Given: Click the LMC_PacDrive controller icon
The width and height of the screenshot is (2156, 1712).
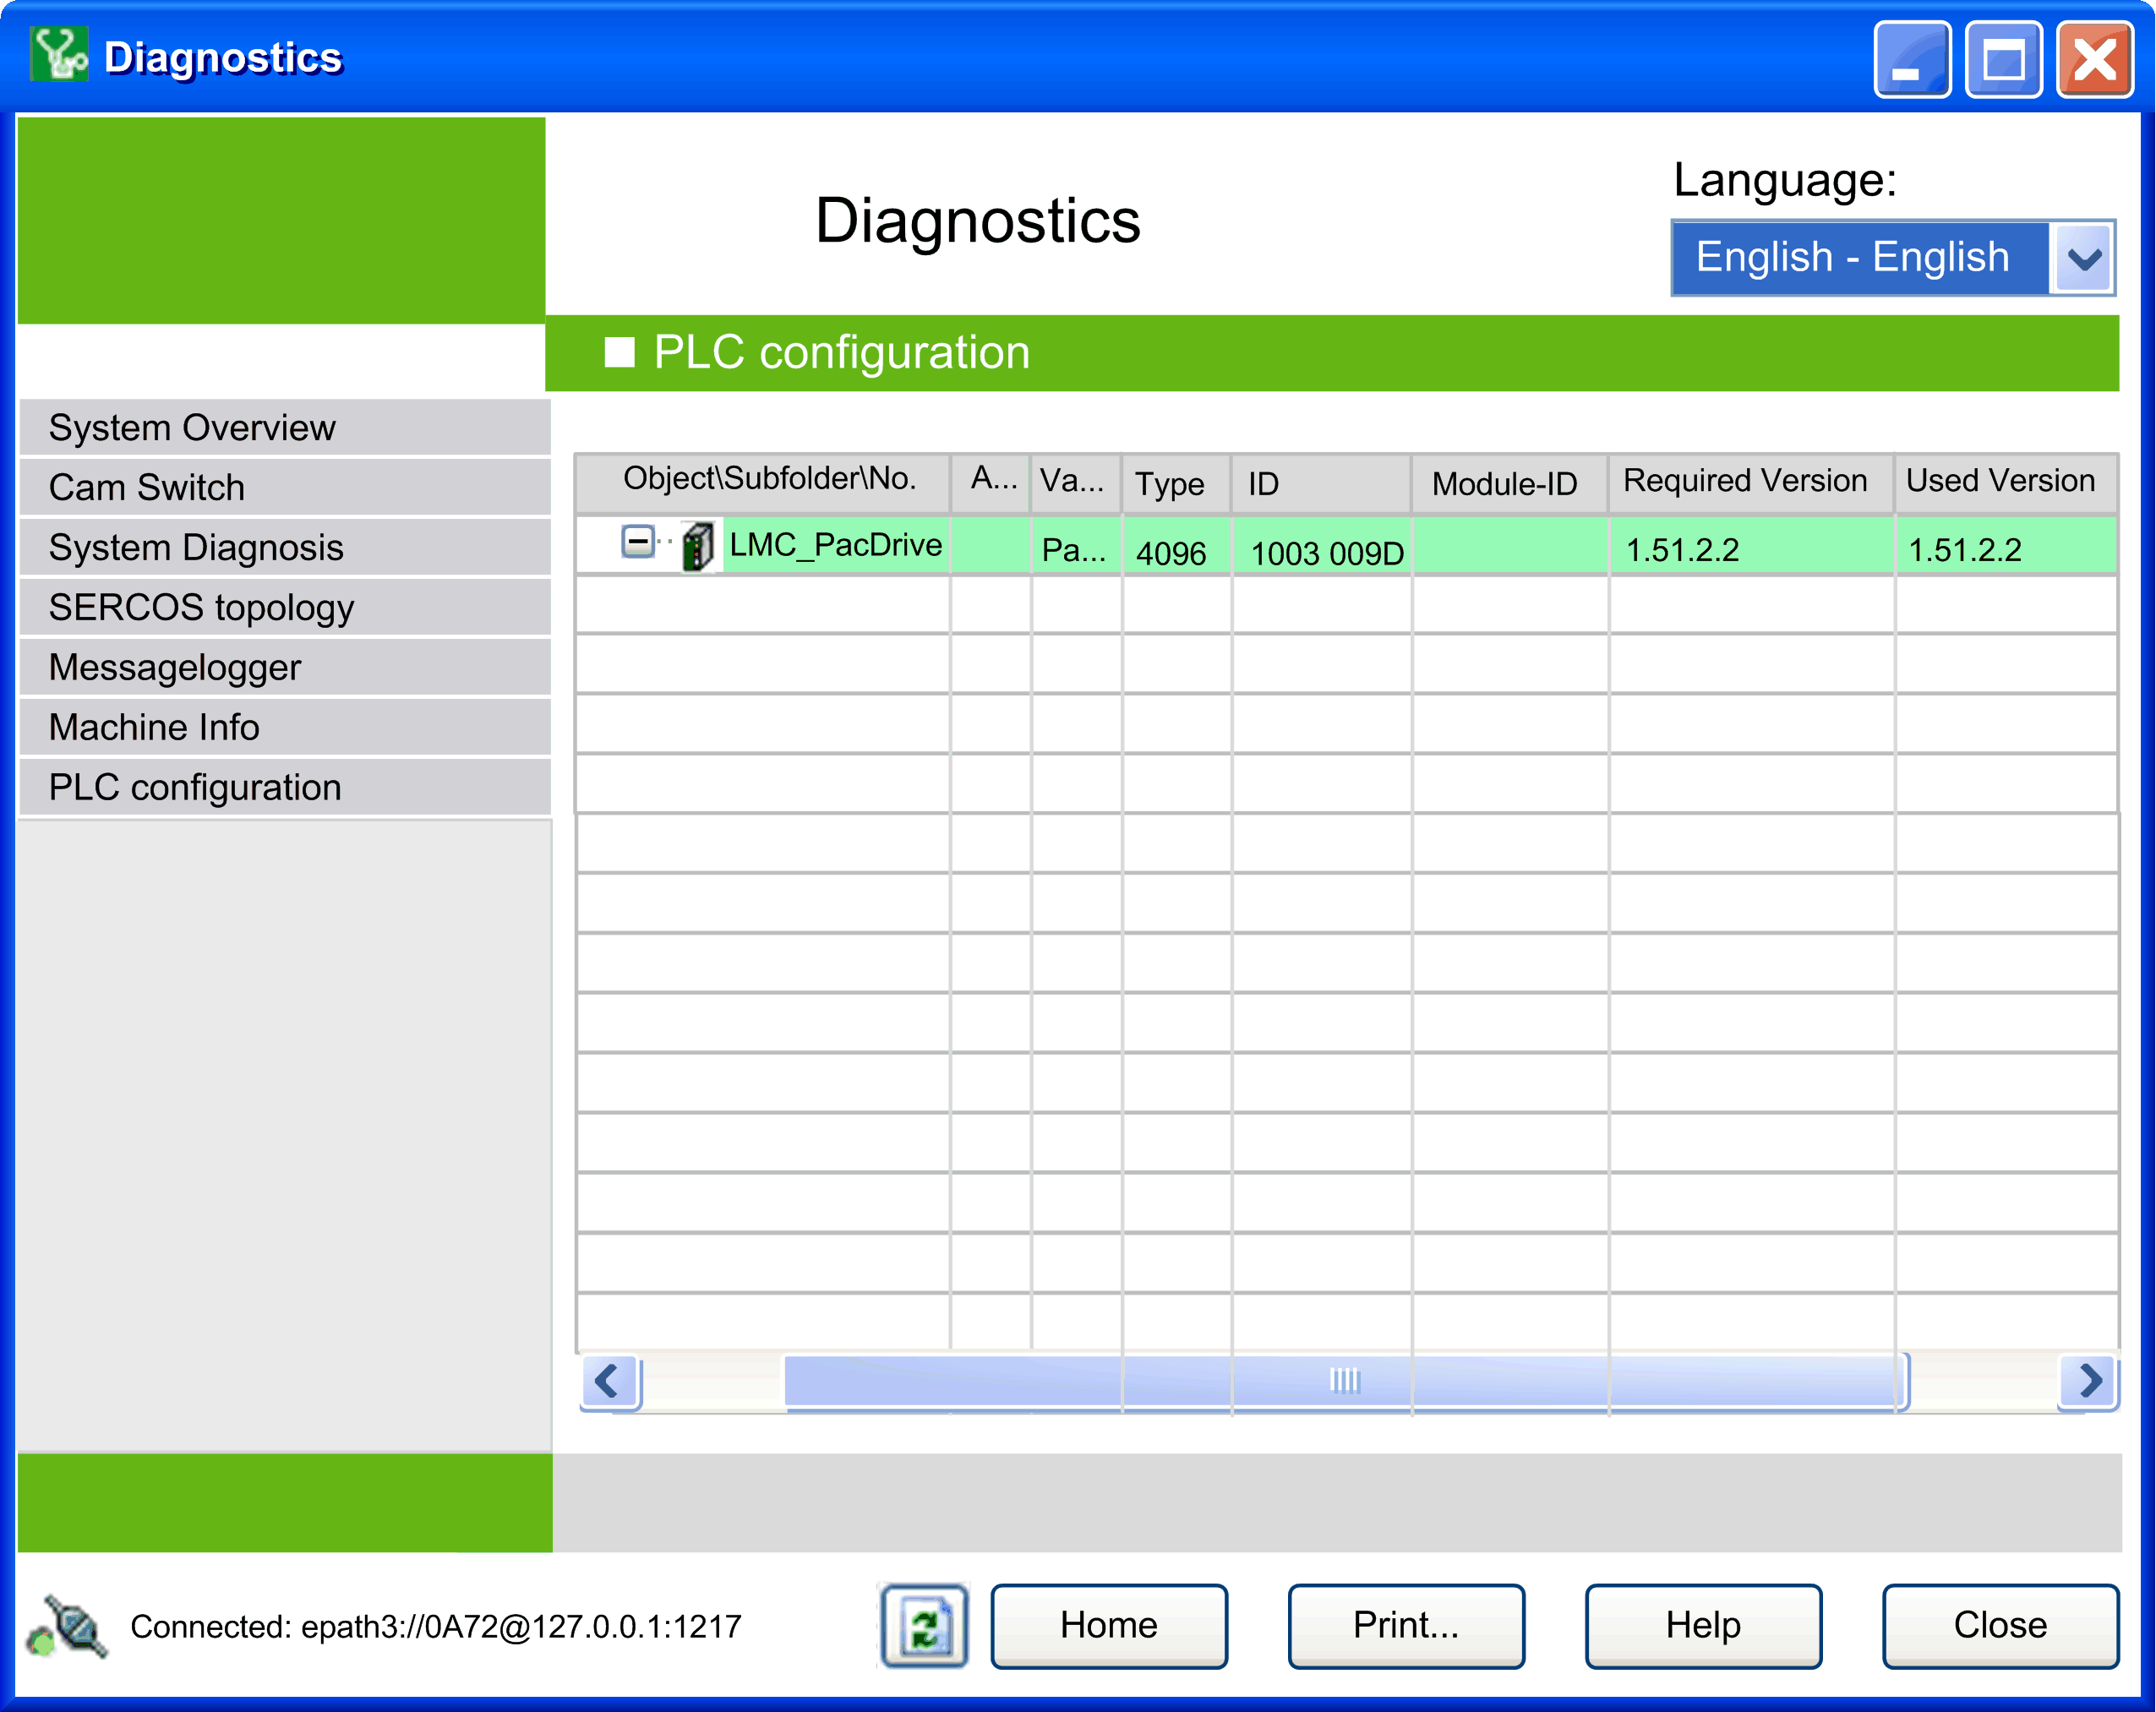Looking at the screenshot, I should (697, 547).
